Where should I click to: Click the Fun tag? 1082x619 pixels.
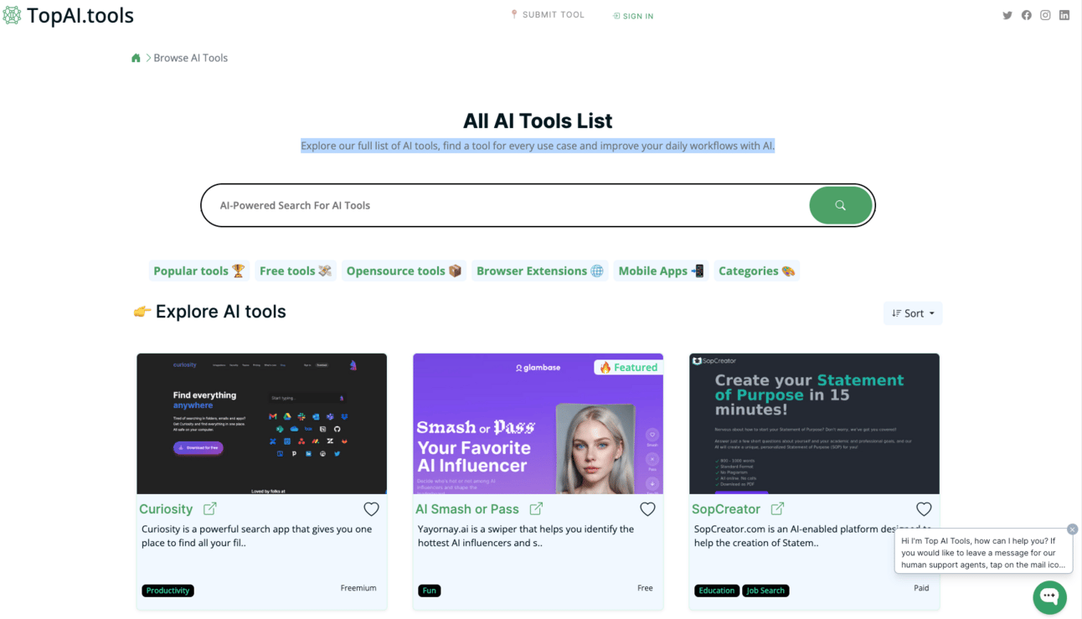(x=430, y=591)
